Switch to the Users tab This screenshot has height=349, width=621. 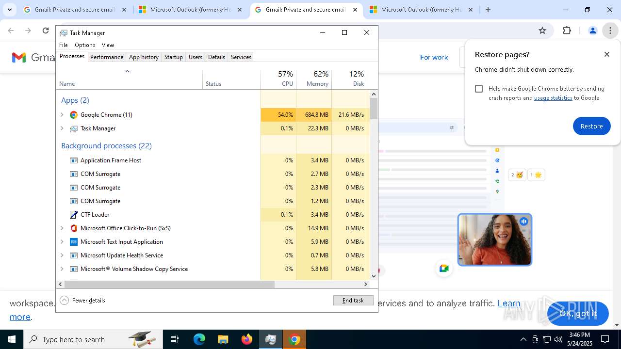tap(196, 57)
